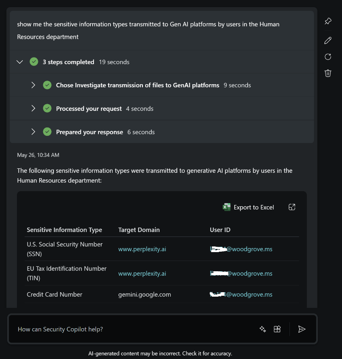
Task: Click the pencil edit prompt icon
Action: pyautogui.click(x=328, y=41)
